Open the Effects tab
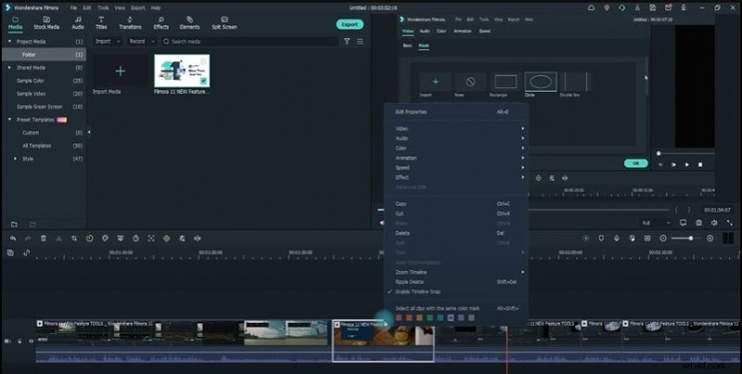This screenshot has height=374, width=742. [x=160, y=22]
